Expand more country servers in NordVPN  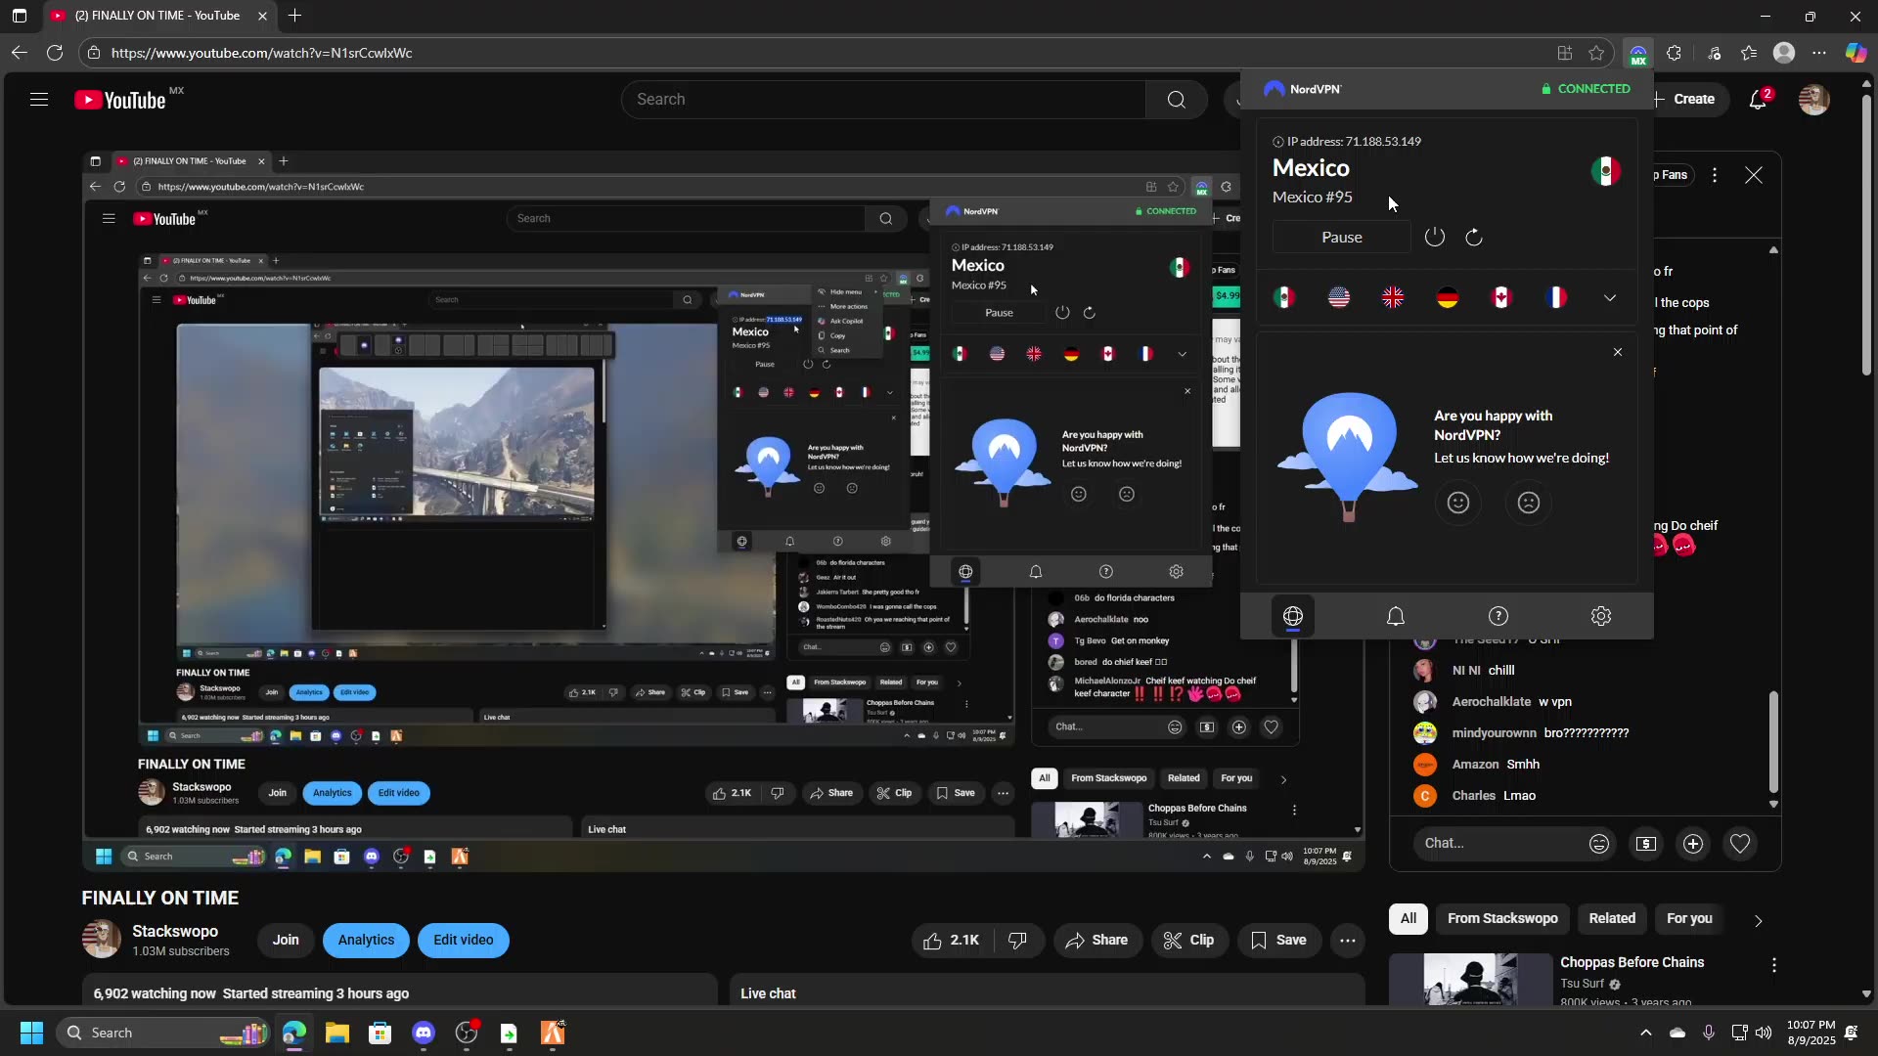(x=1610, y=296)
